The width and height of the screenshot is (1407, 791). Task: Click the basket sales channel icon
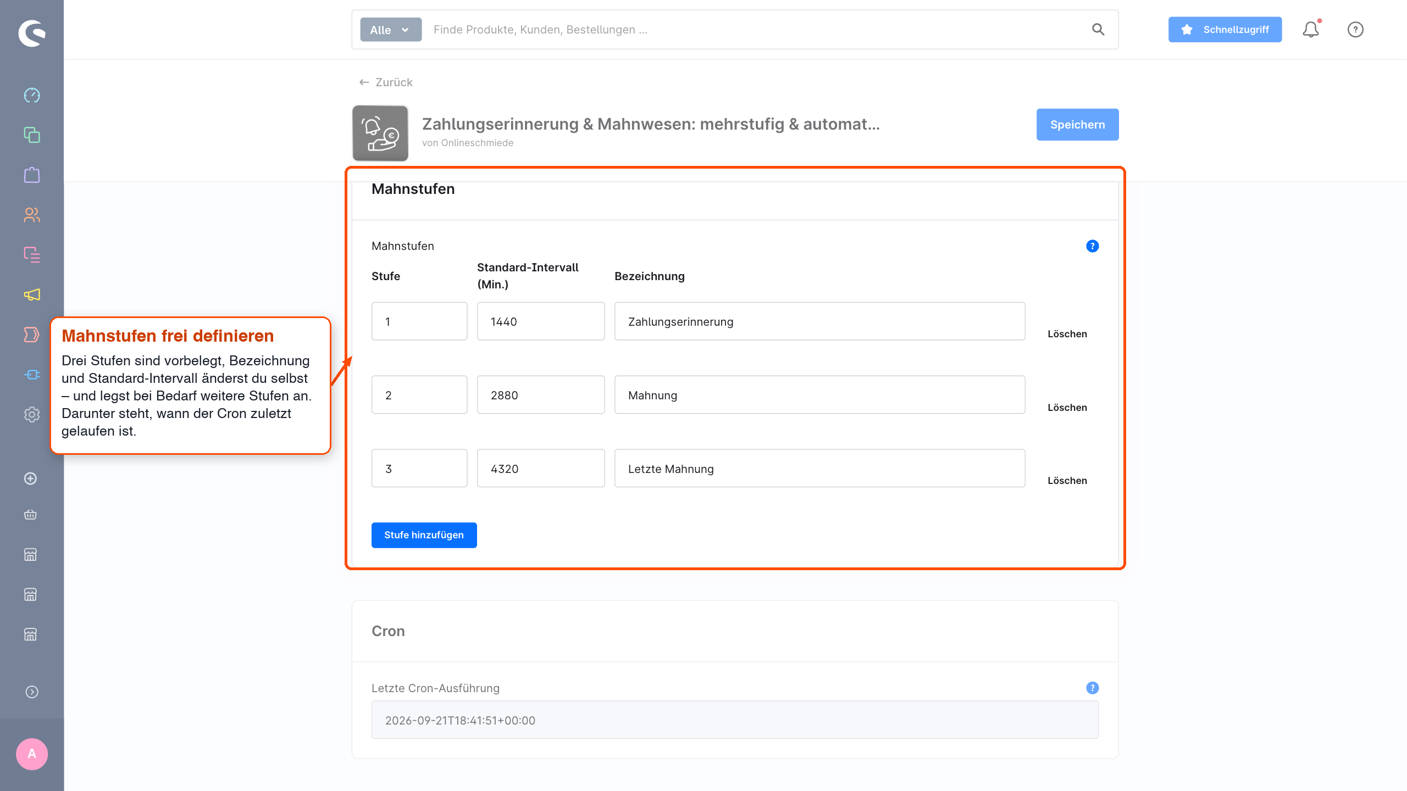click(x=31, y=515)
